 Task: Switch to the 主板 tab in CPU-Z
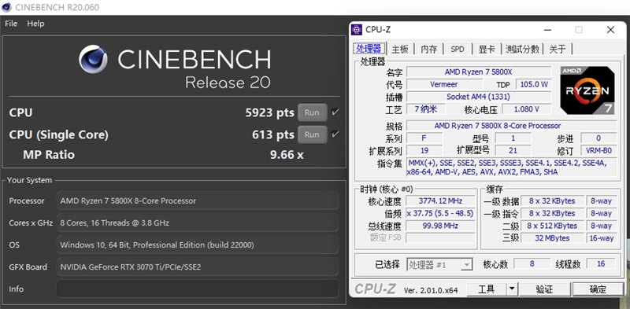(400, 49)
